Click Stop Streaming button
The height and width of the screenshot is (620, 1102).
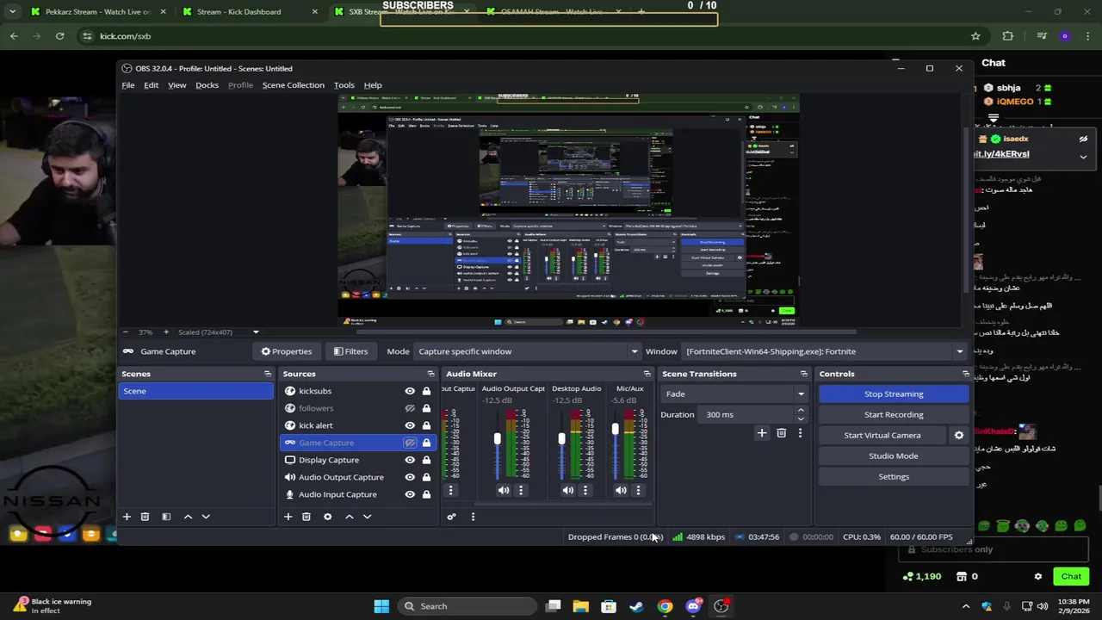coord(894,394)
